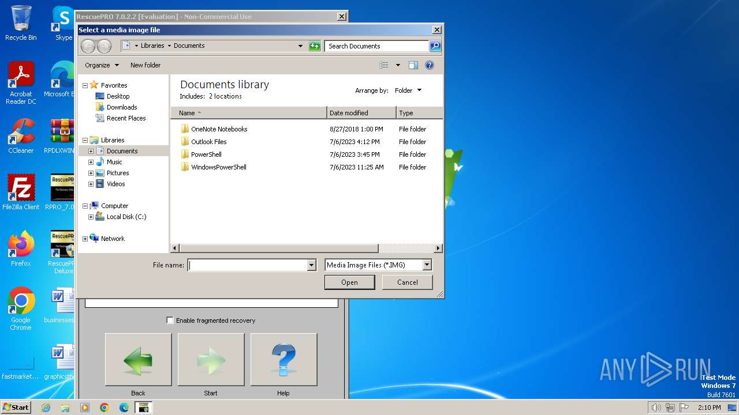Select Recent Places under Favorites

tap(126, 118)
